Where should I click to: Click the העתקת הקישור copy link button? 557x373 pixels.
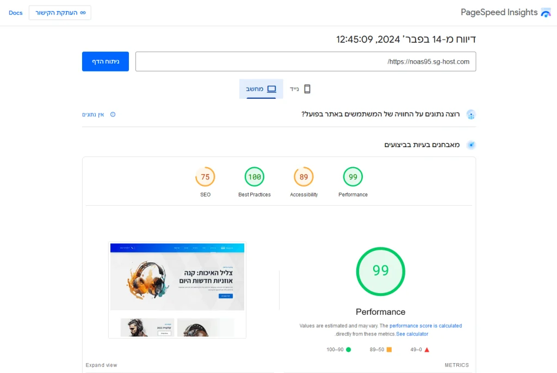(60, 13)
